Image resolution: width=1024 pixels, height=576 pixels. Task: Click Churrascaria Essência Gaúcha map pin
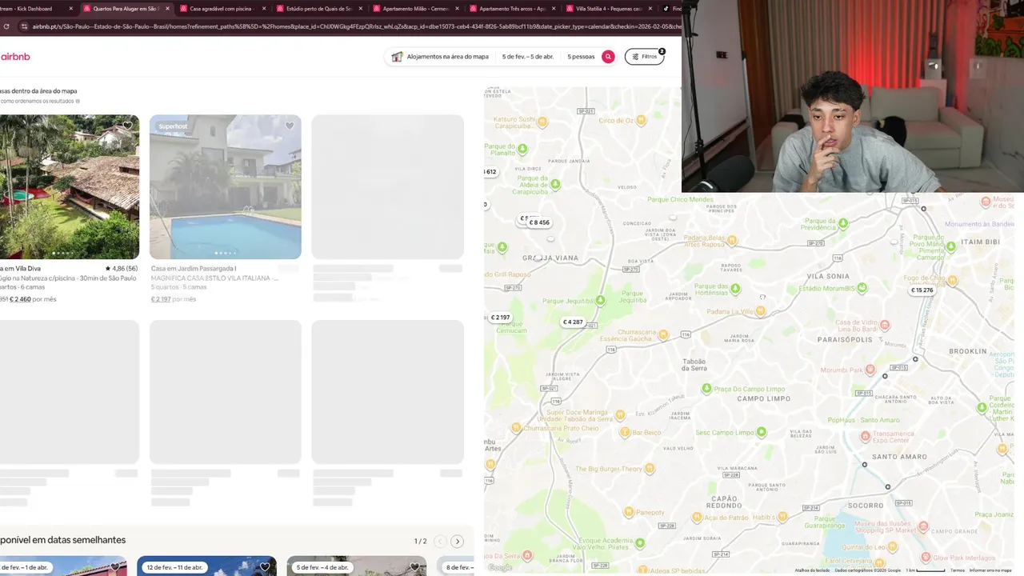click(663, 334)
